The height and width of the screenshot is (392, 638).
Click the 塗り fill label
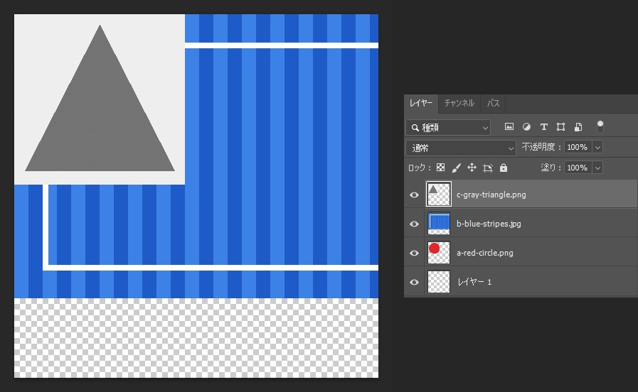(551, 168)
